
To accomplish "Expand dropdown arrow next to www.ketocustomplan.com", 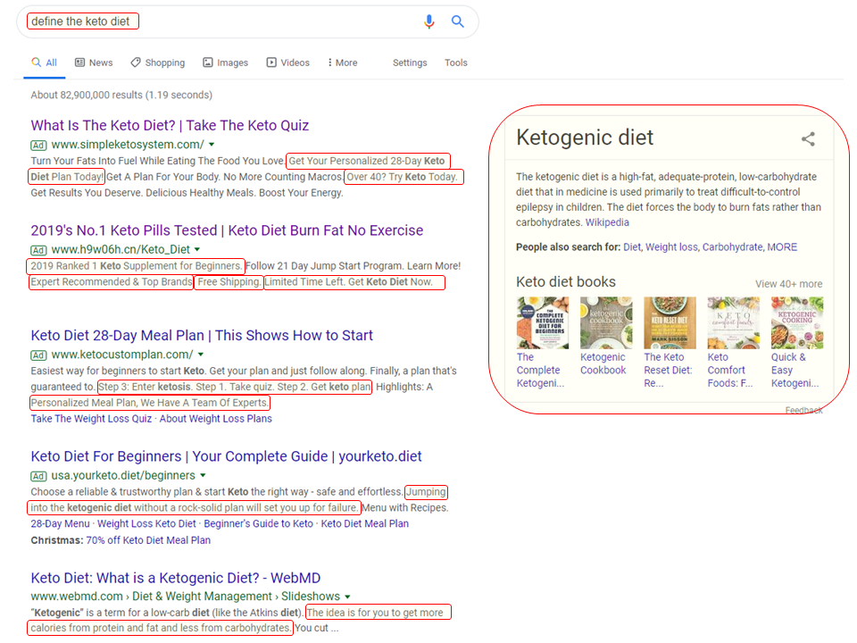I will (x=201, y=355).
